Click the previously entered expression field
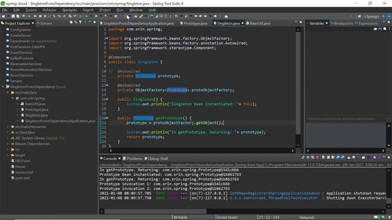 (346, 119)
